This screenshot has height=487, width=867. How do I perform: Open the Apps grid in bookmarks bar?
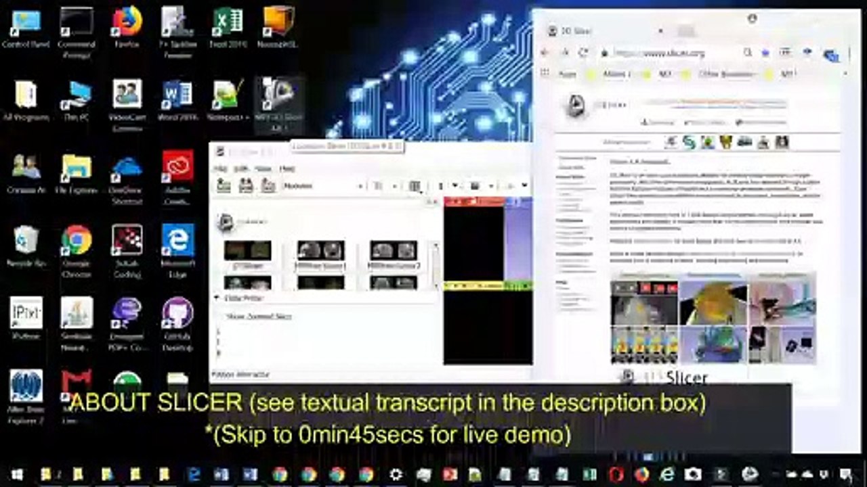click(x=545, y=74)
